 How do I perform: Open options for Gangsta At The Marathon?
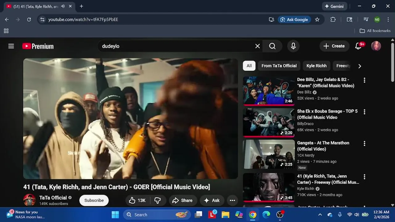tap(364, 144)
